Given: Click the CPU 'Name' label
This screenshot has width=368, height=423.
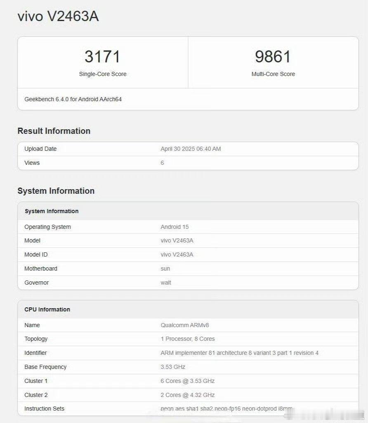Looking at the screenshot, I should (32, 326).
